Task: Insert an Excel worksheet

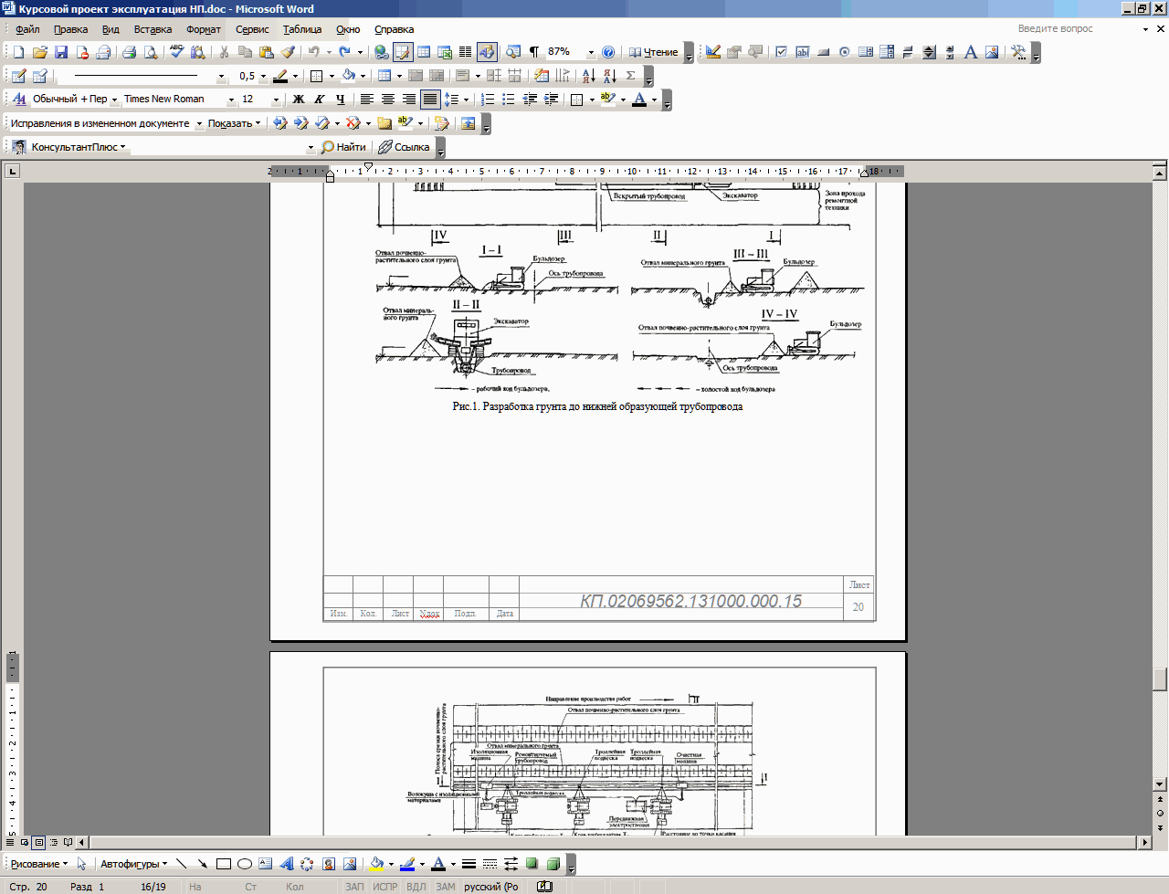Action: coord(445,52)
